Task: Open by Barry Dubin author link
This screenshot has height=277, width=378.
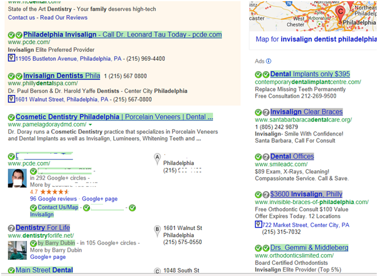Action: [57, 243]
